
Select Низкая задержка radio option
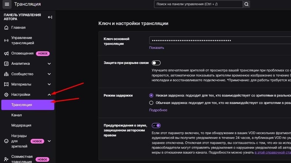pos(151,95)
